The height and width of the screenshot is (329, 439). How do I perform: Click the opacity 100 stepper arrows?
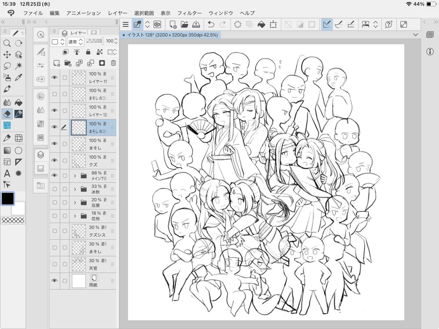(115, 41)
